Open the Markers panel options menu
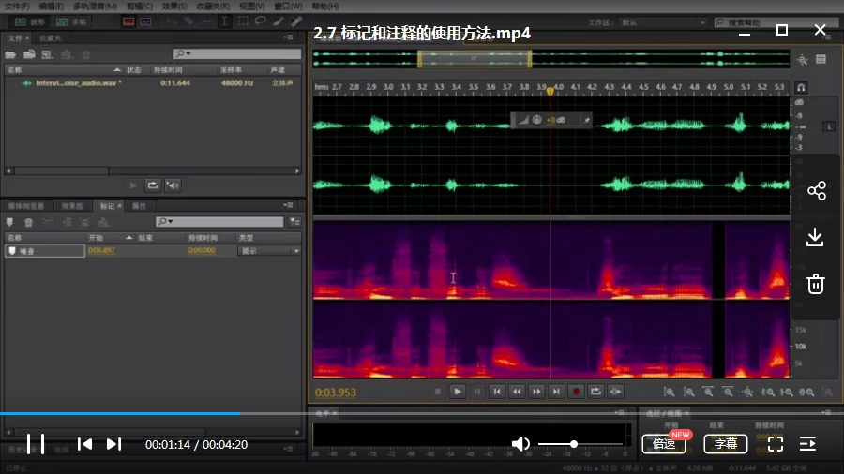844x474 pixels. (288, 205)
